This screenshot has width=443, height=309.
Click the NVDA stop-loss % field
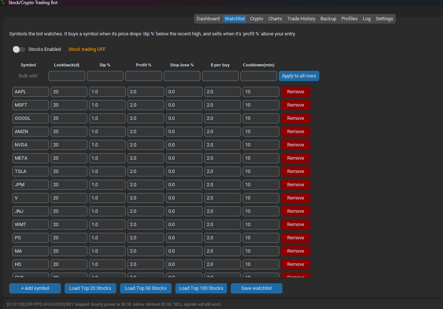[x=184, y=145]
